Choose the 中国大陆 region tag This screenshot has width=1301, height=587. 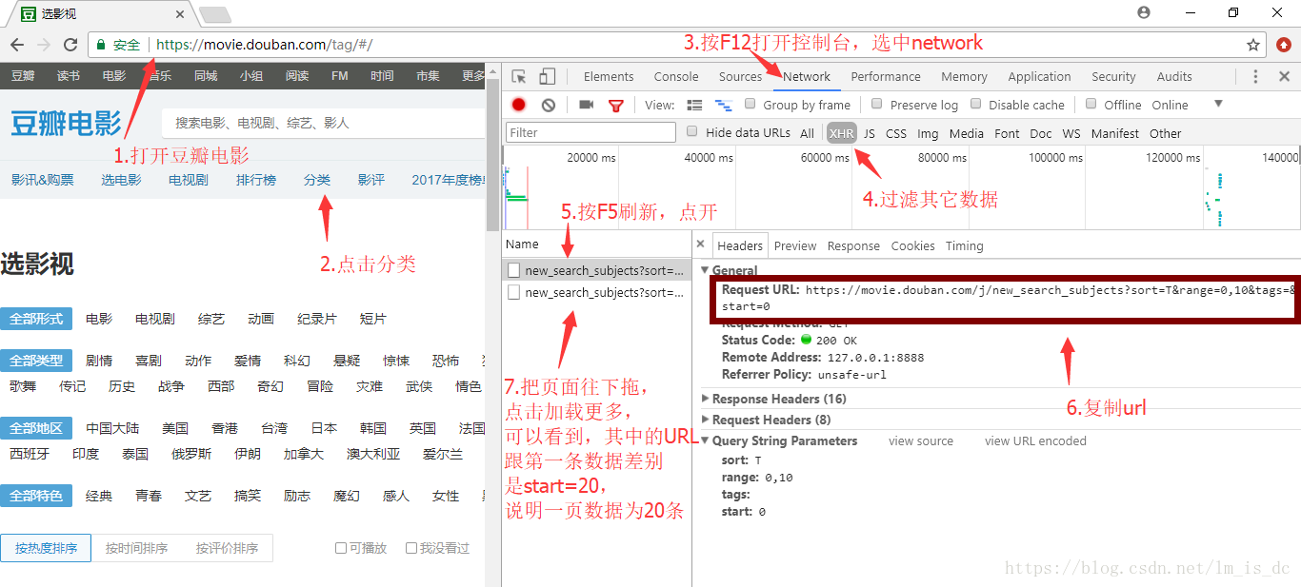tap(112, 428)
